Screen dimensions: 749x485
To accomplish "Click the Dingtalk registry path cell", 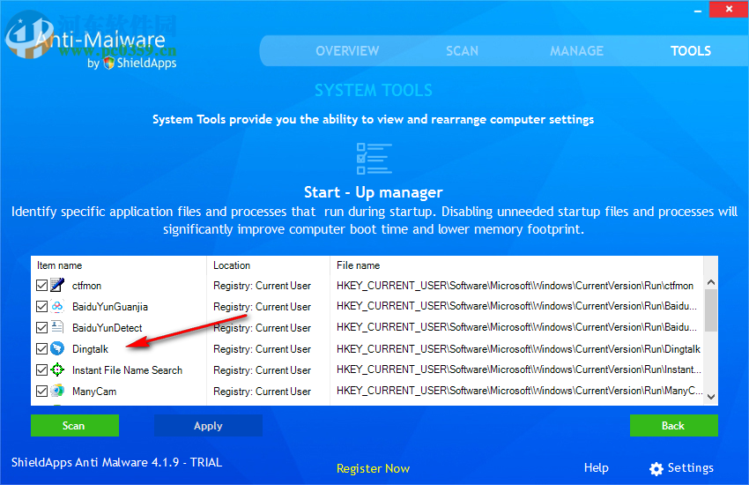I will [x=519, y=349].
